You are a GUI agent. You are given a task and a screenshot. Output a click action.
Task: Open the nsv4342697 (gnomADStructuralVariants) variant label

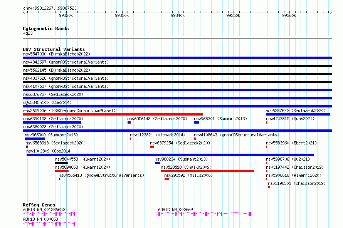[x=66, y=62]
